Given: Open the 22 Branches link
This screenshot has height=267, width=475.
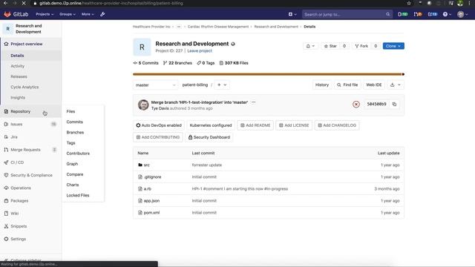Looking at the screenshot, I should pos(177,63).
